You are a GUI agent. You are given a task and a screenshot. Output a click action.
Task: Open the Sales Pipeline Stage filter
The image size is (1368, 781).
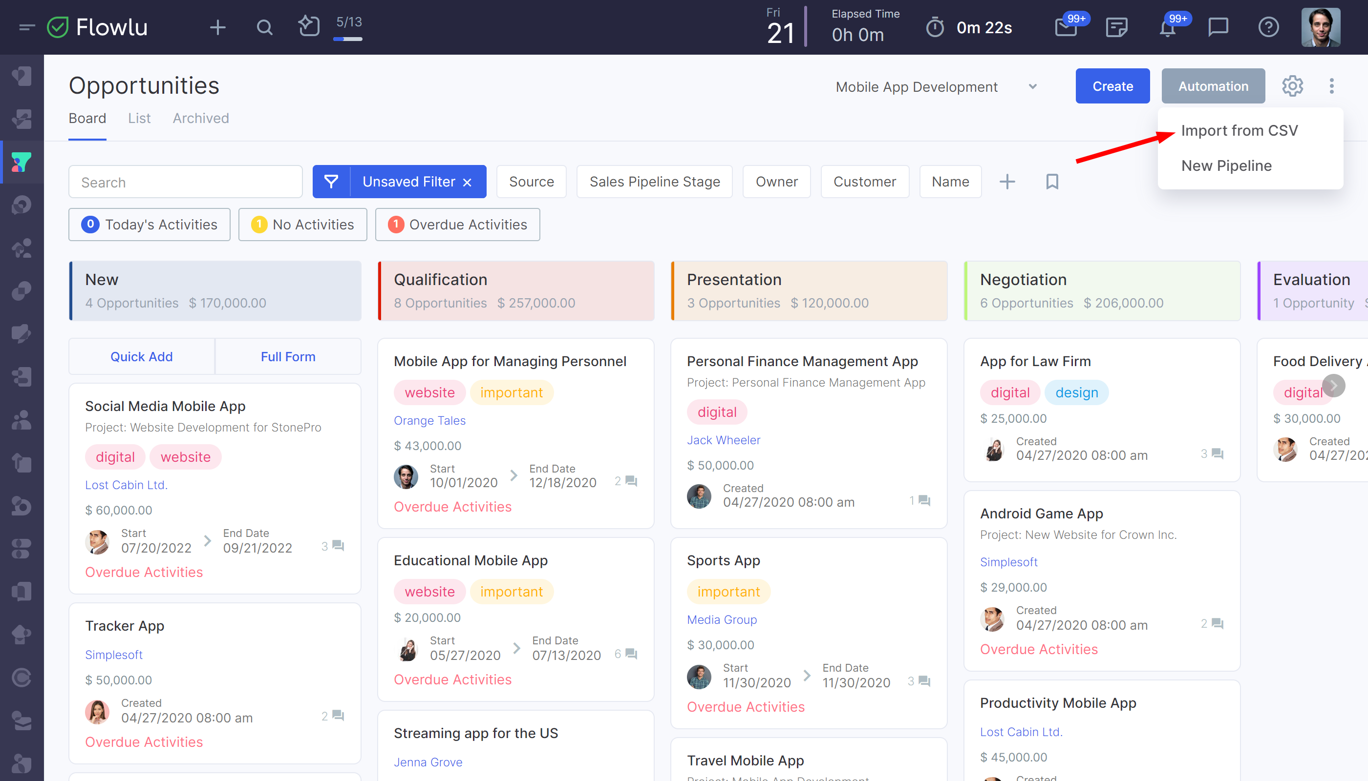coord(655,182)
